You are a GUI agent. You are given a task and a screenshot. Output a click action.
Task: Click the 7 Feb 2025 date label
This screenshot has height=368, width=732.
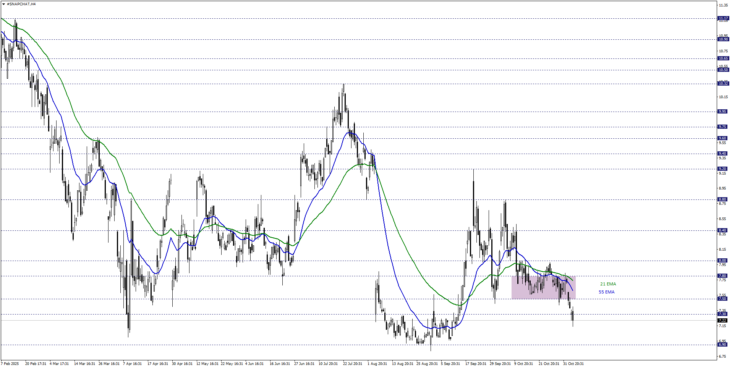click(x=10, y=364)
